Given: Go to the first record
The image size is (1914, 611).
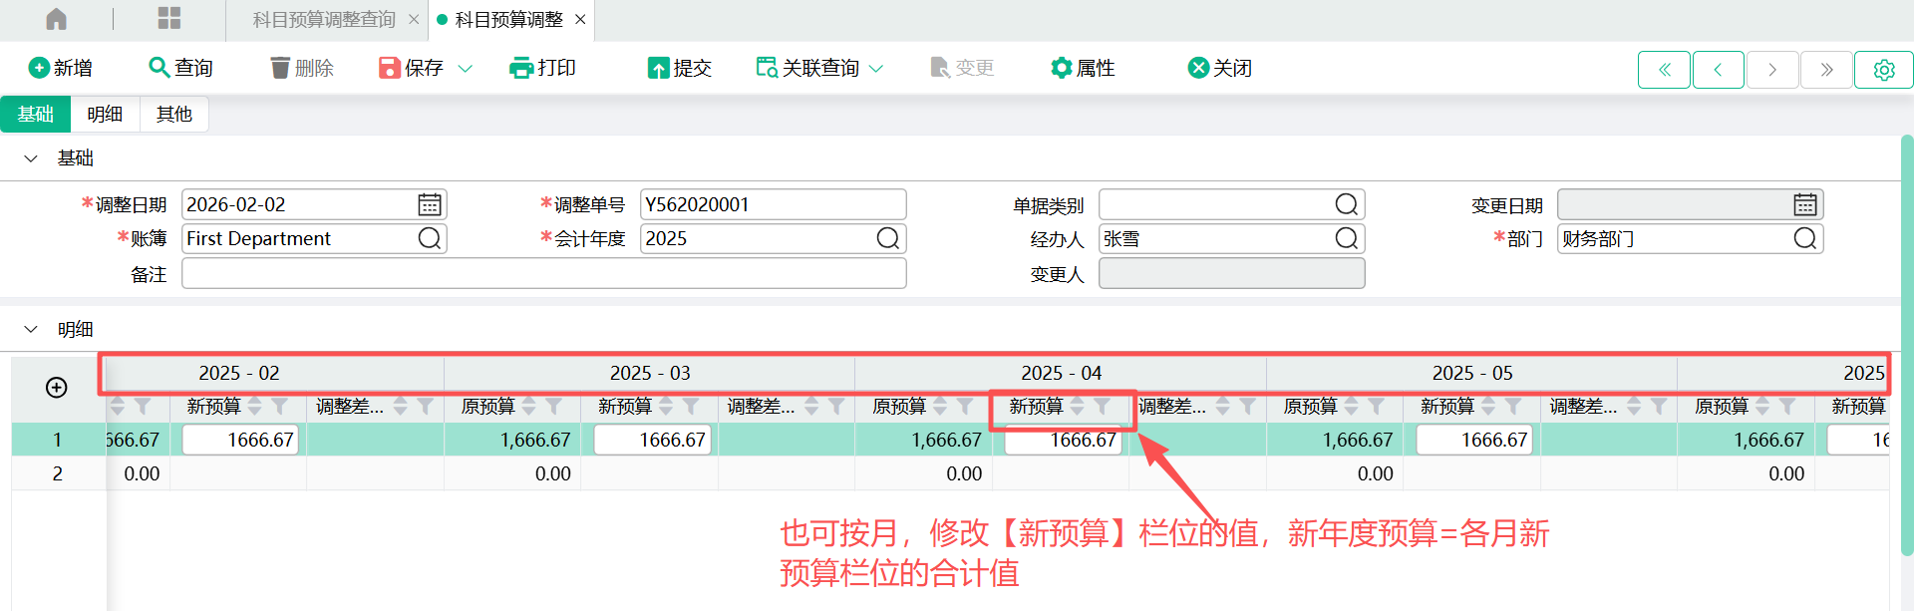Looking at the screenshot, I should [x=1664, y=70].
